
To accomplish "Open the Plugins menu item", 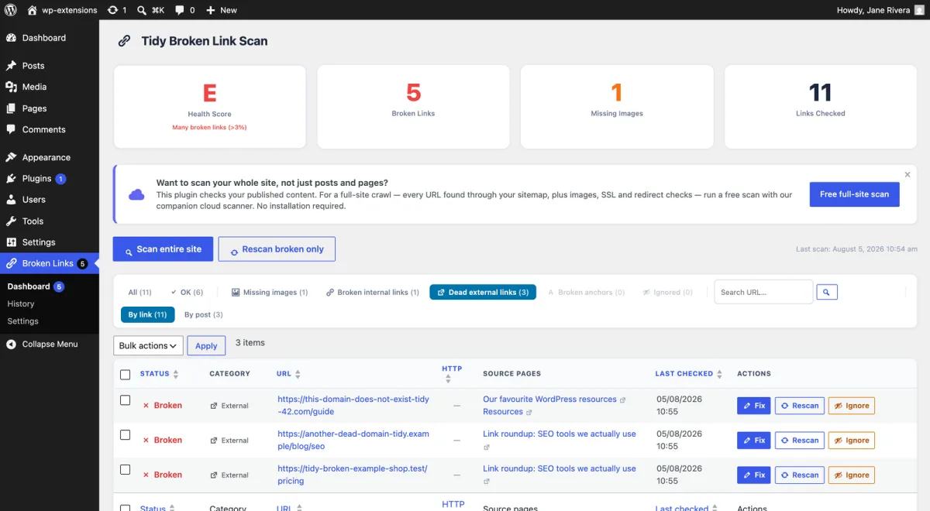I will (50, 179).
